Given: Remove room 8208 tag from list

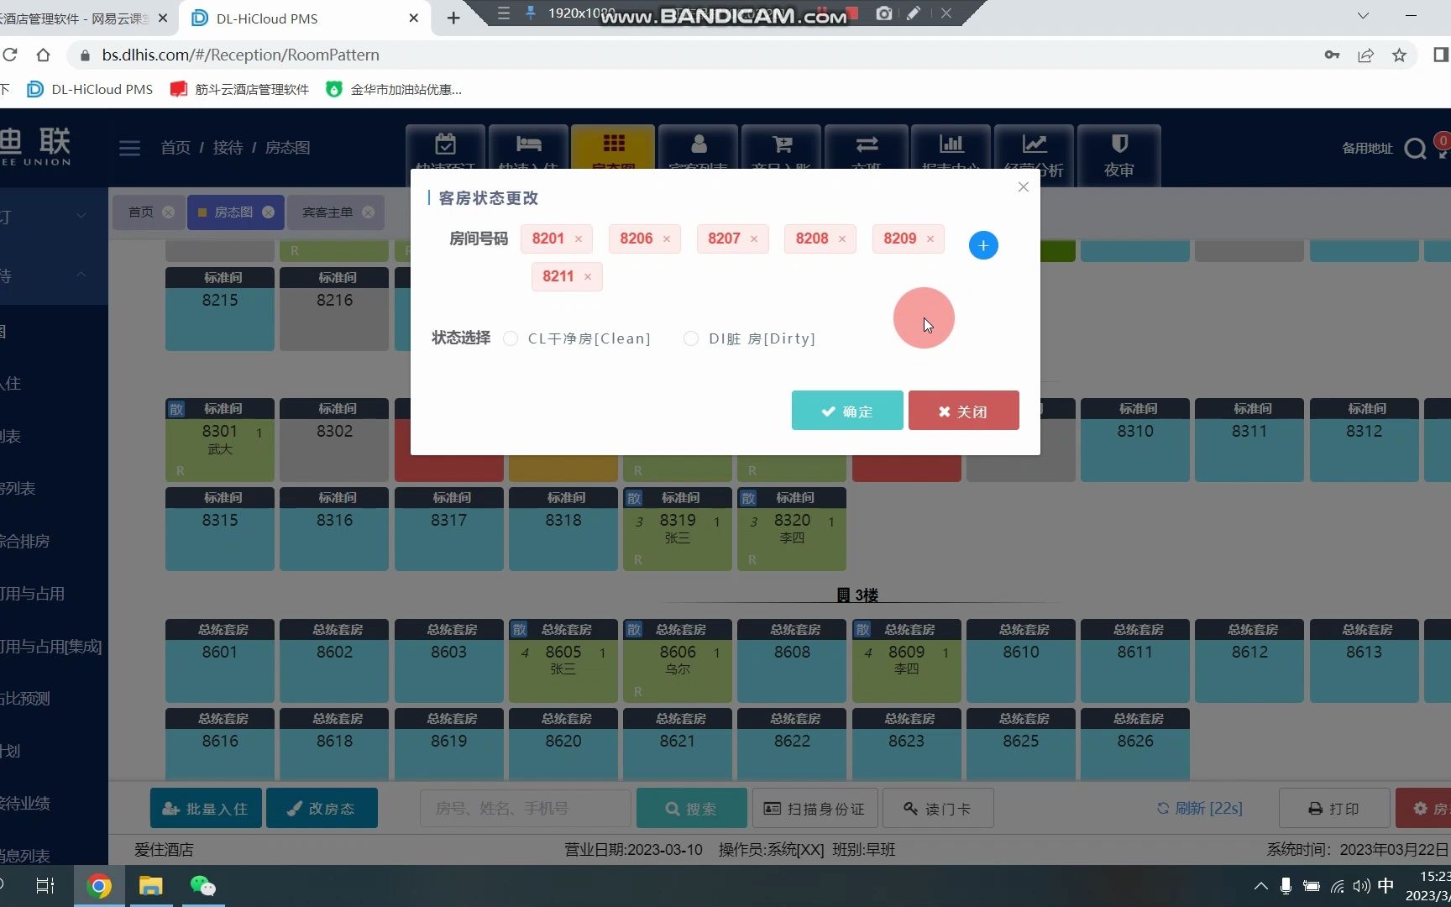Looking at the screenshot, I should (842, 239).
